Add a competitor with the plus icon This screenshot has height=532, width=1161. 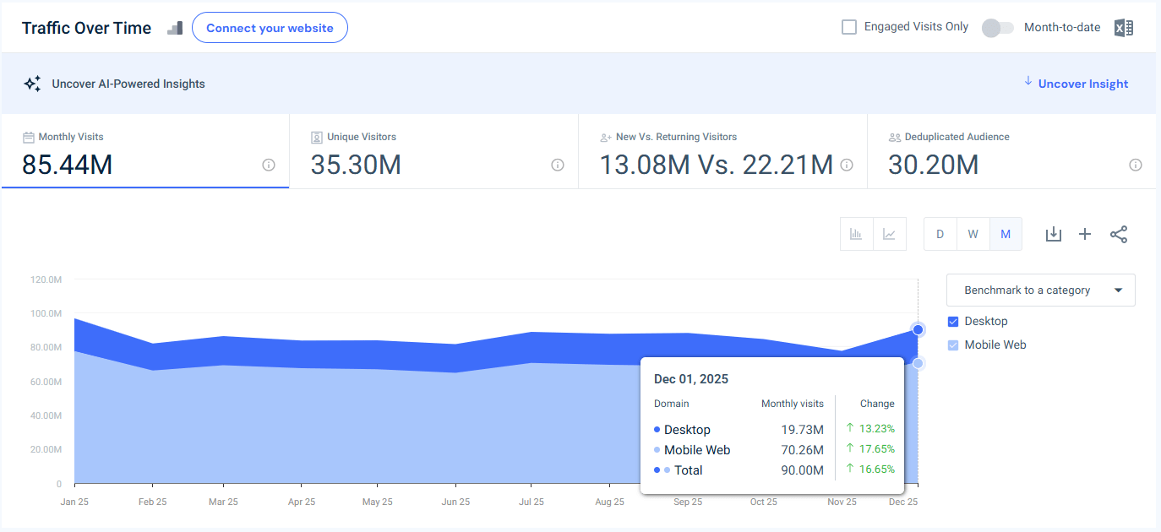click(x=1085, y=234)
